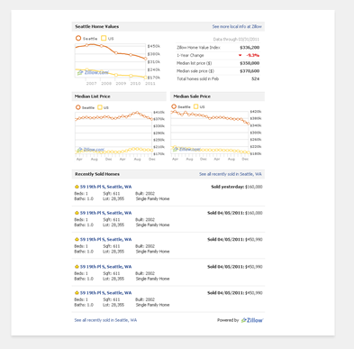This screenshot has height=349, width=354.
Task: Click Seattle orange legend marker in Home Values chart
Action: coord(78,38)
